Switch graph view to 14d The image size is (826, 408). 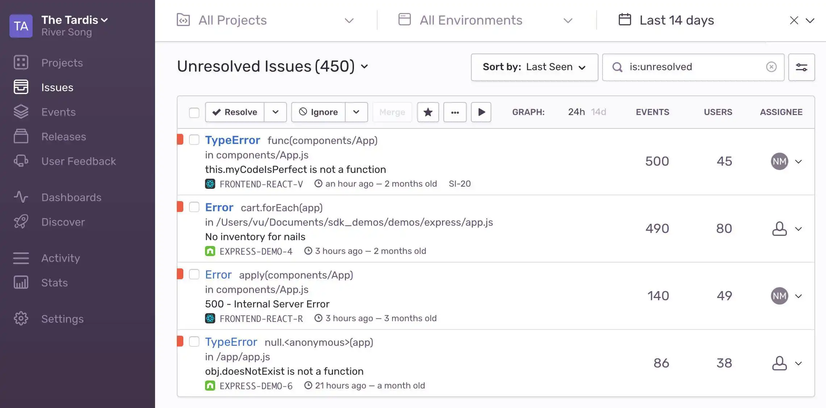[599, 111]
